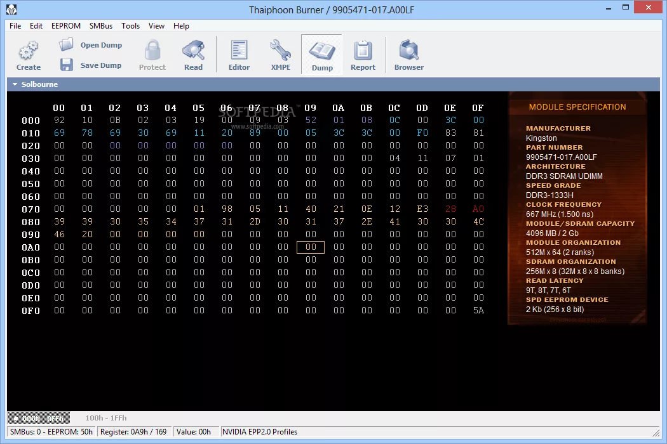The image size is (667, 444).
Task: Click byte 92 at offset 000
Action: tap(59, 121)
